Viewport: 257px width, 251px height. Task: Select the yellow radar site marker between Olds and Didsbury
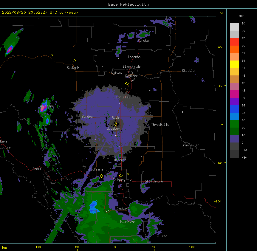116,124
